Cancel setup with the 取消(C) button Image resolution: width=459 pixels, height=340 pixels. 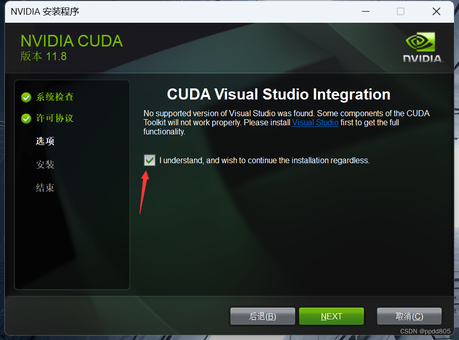coord(409,316)
